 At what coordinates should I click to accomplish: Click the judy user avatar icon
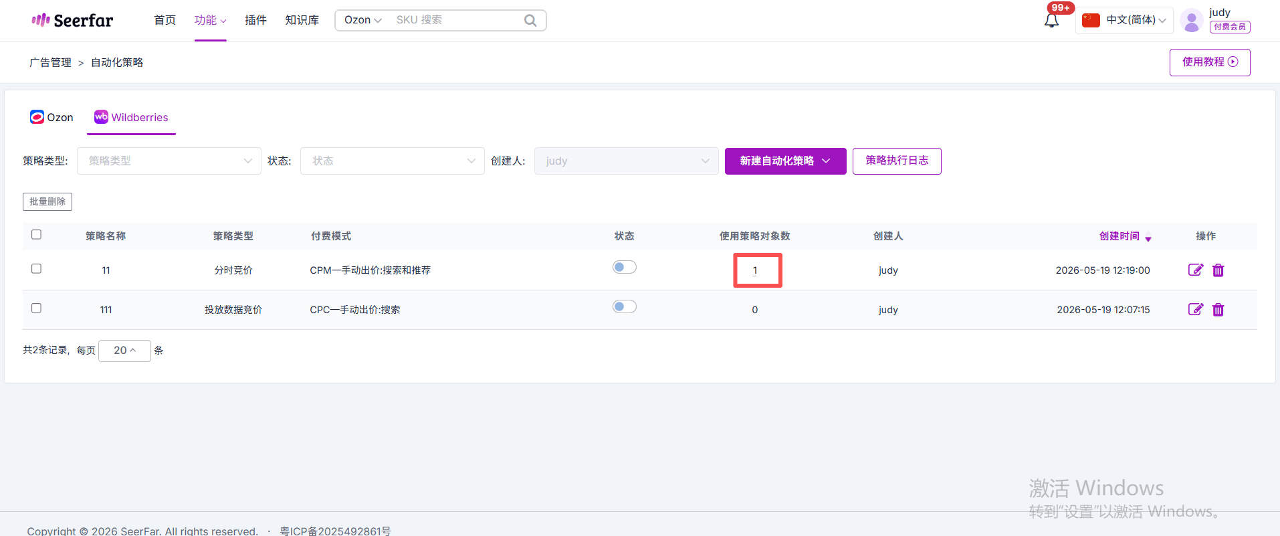pyautogui.click(x=1192, y=21)
